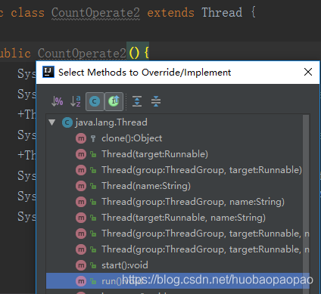321x294 pixels.
Task: Select Thread(name:String) constructor
Action: 146,186
